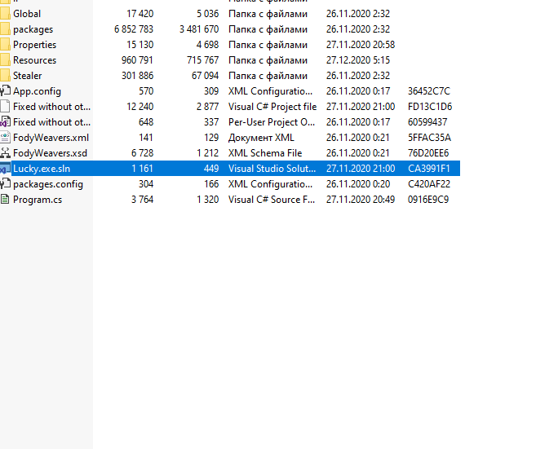Viewport: 558px width, 449px height.
Task: Select the Properties folder name
Action: [34, 45]
